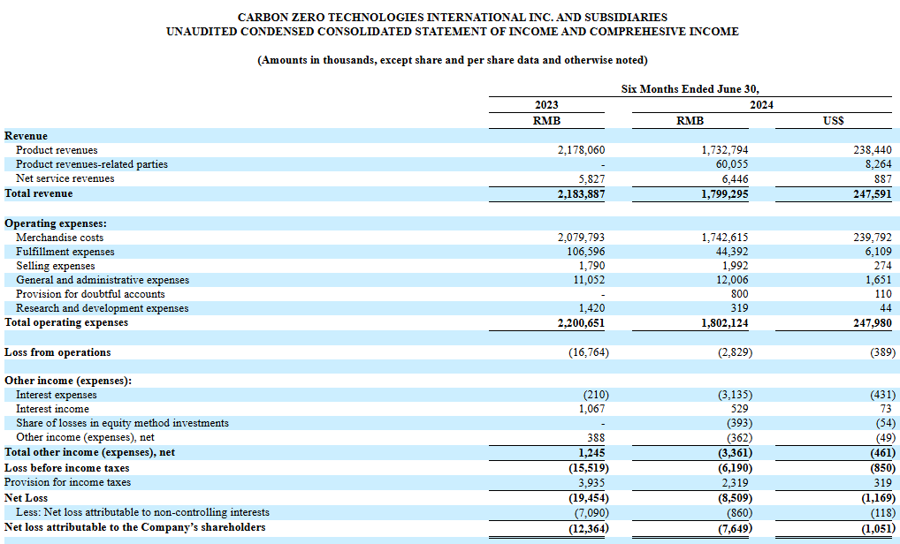900x544 pixels.
Task: Click 'Share of losses in equity method investments'
Action: coord(122,423)
